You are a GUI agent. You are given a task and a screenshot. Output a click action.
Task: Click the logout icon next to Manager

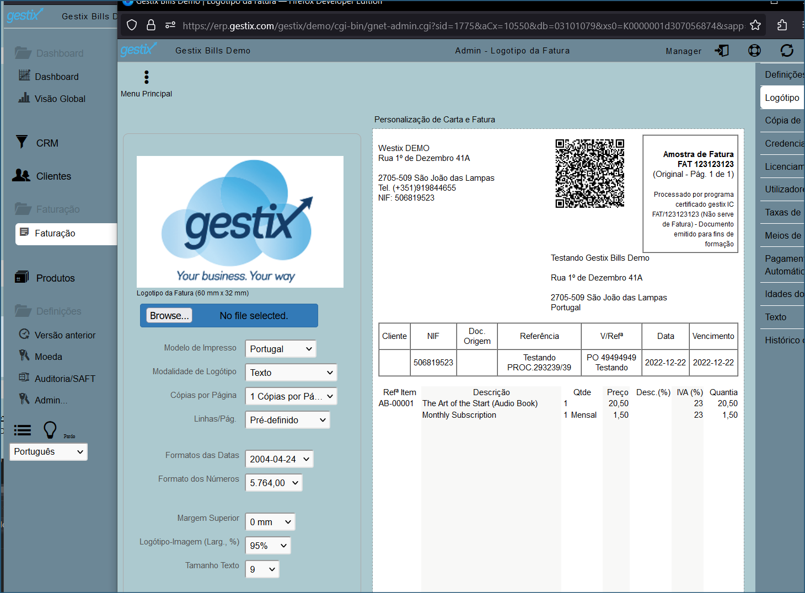point(722,51)
